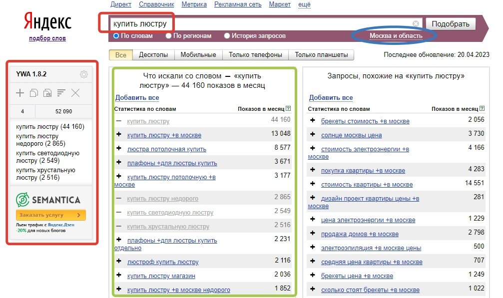Switch to the 'Мобильные' tab

click(198, 55)
